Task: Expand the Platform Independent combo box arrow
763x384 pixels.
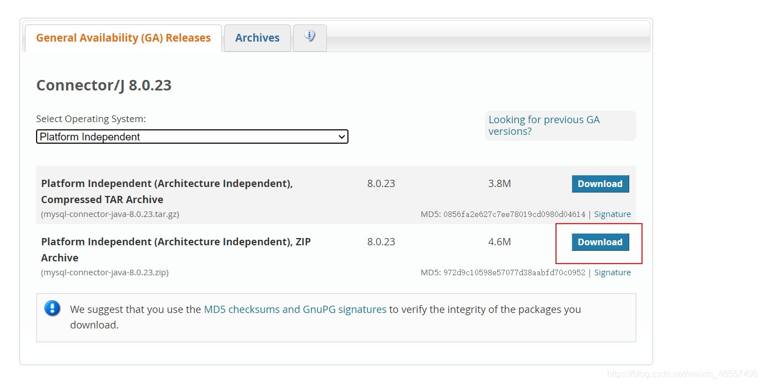Action: click(342, 137)
